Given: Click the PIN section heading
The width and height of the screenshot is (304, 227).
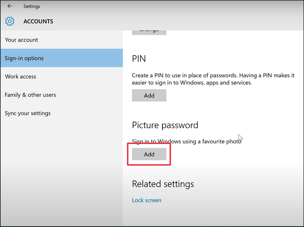Looking at the screenshot, I should point(139,59).
